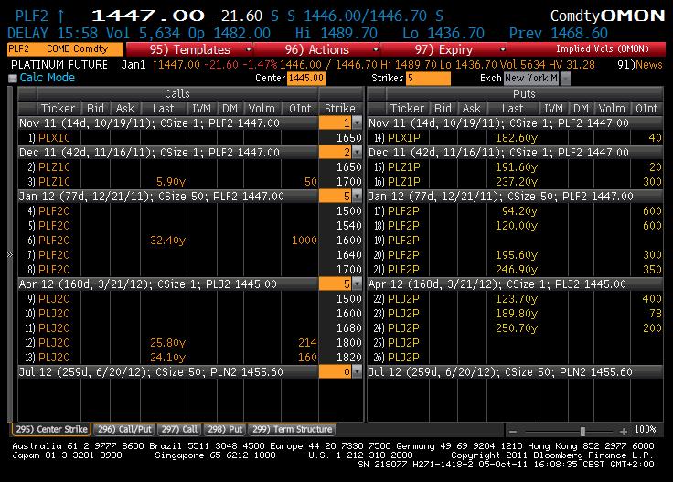673x482 pixels.
Task: Click last price 32.40y for PLF2C
Action: [x=168, y=241]
